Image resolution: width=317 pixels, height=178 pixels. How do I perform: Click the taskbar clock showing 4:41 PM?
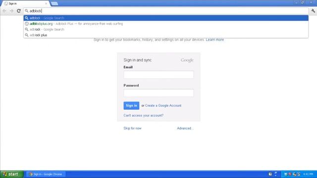pos(308,174)
